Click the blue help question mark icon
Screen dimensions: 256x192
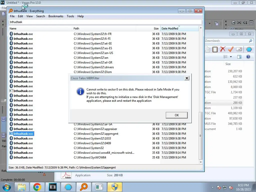click(248, 57)
